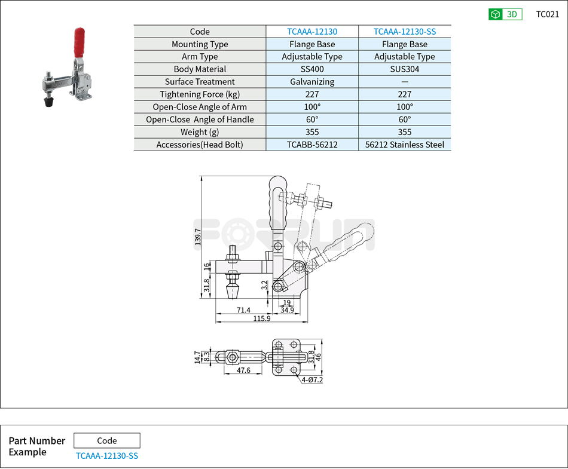Click the Tightening Force 227 value

312,94
